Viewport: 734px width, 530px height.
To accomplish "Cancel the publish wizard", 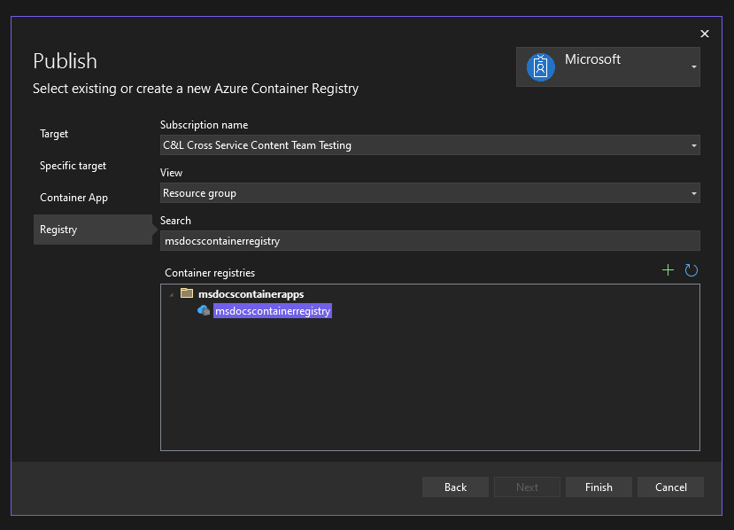I will 670,487.
